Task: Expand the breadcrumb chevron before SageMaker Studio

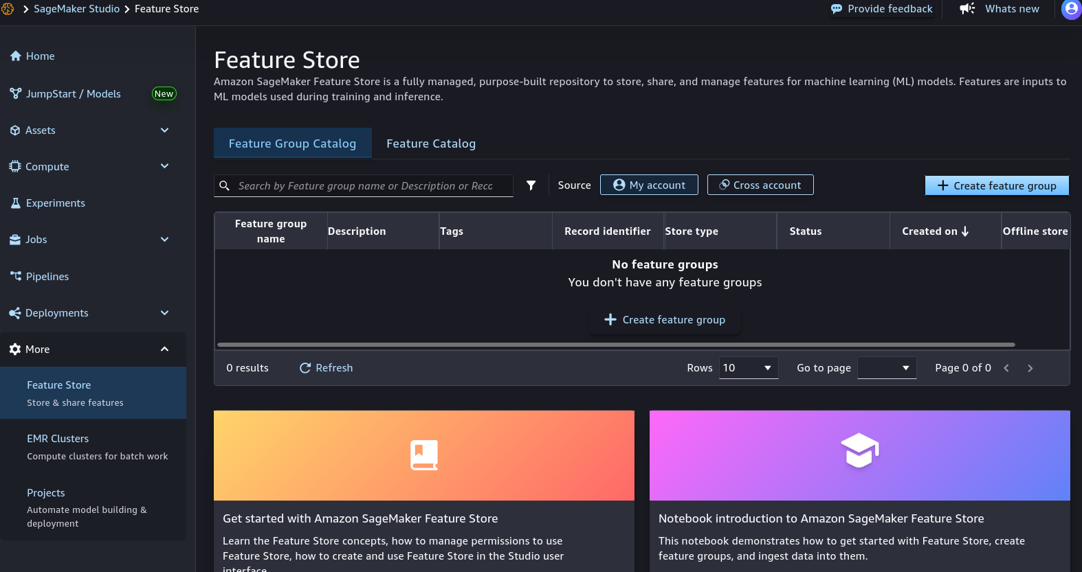Action: (26, 9)
